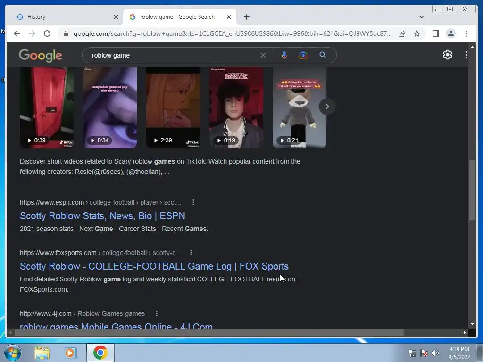Open a new Chrome tab
Screen dimensions: 483x362
(x=246, y=17)
